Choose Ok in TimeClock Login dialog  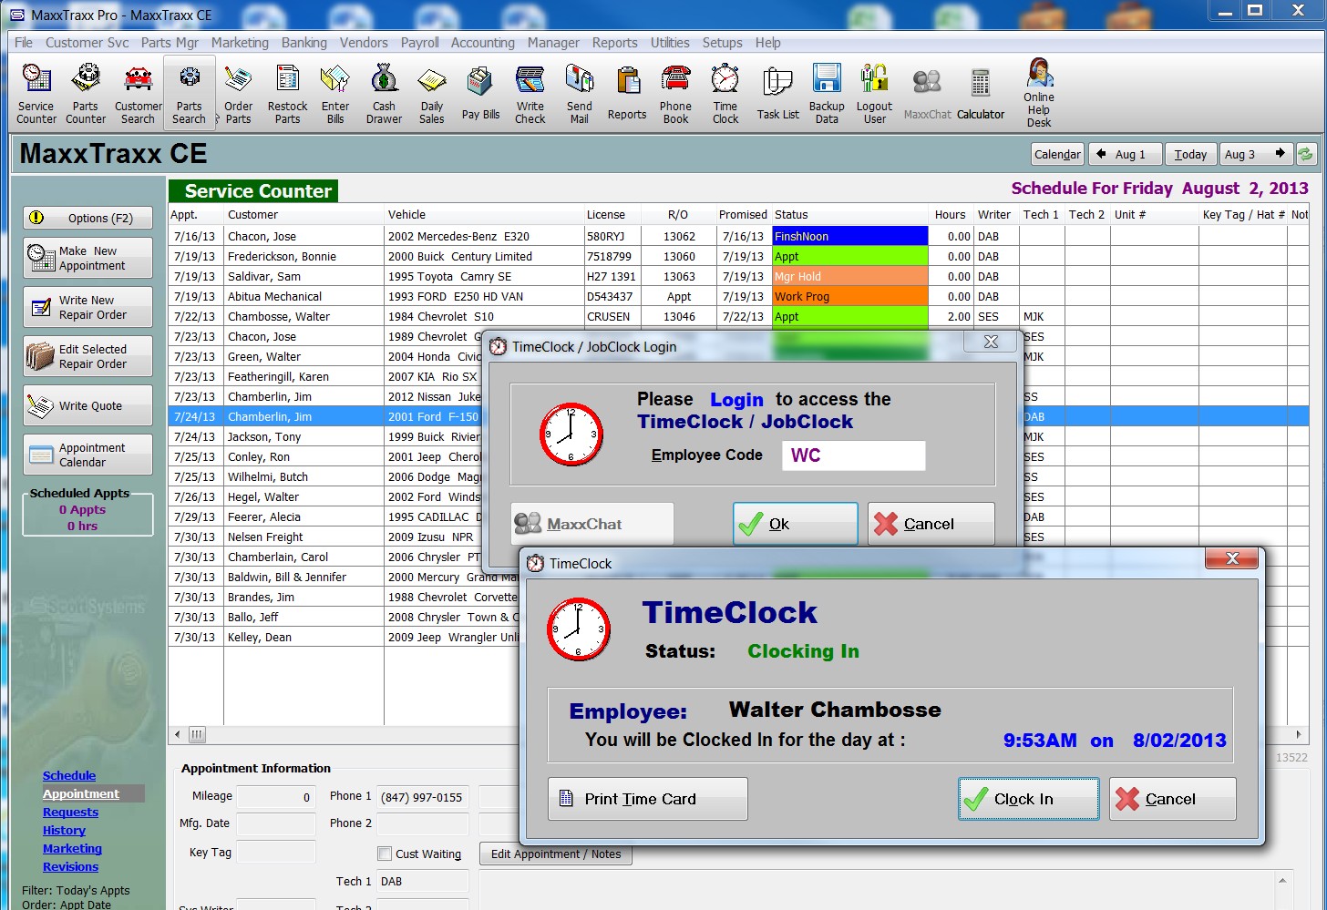(796, 524)
